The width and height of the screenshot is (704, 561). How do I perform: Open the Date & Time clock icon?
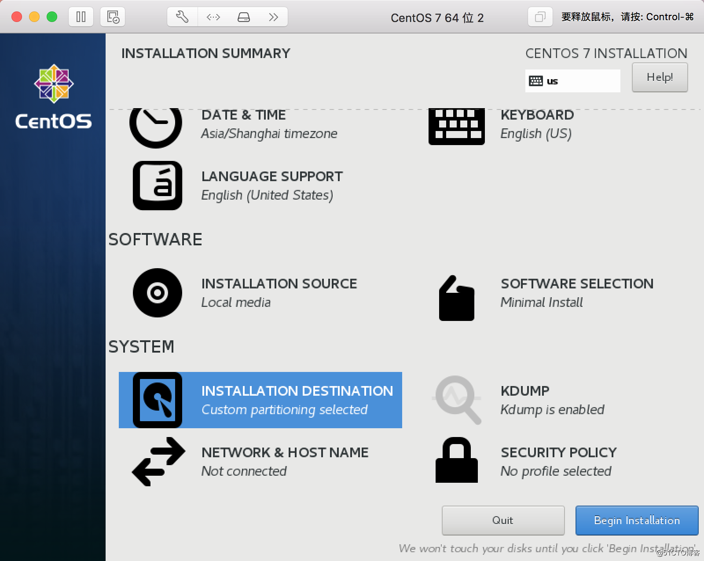pyautogui.click(x=156, y=127)
